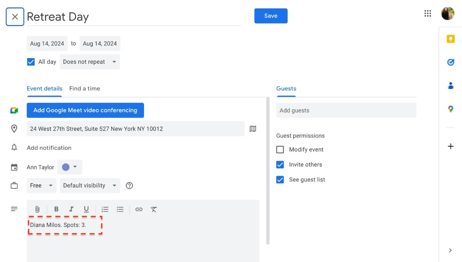Click the description lines icon
The width and height of the screenshot is (462, 262).
point(14,209)
